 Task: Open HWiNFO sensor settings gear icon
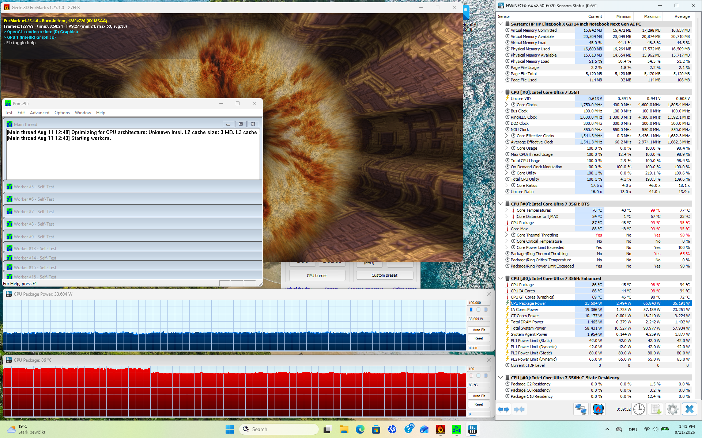pyautogui.click(x=672, y=409)
